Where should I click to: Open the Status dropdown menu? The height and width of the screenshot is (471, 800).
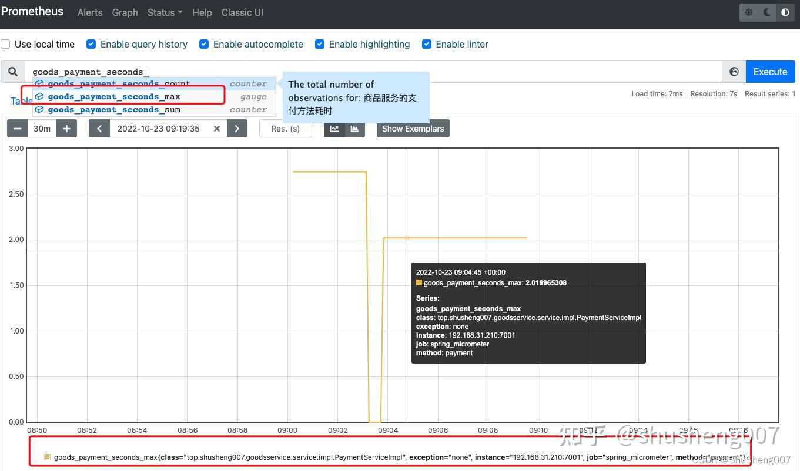(x=164, y=12)
